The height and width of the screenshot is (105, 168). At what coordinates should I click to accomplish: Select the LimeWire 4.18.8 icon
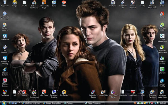pos(162,27)
